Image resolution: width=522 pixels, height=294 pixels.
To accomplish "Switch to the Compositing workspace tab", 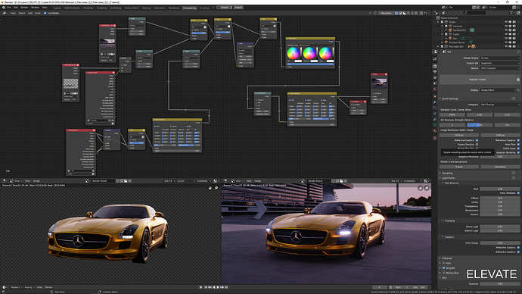I will [x=189, y=8].
